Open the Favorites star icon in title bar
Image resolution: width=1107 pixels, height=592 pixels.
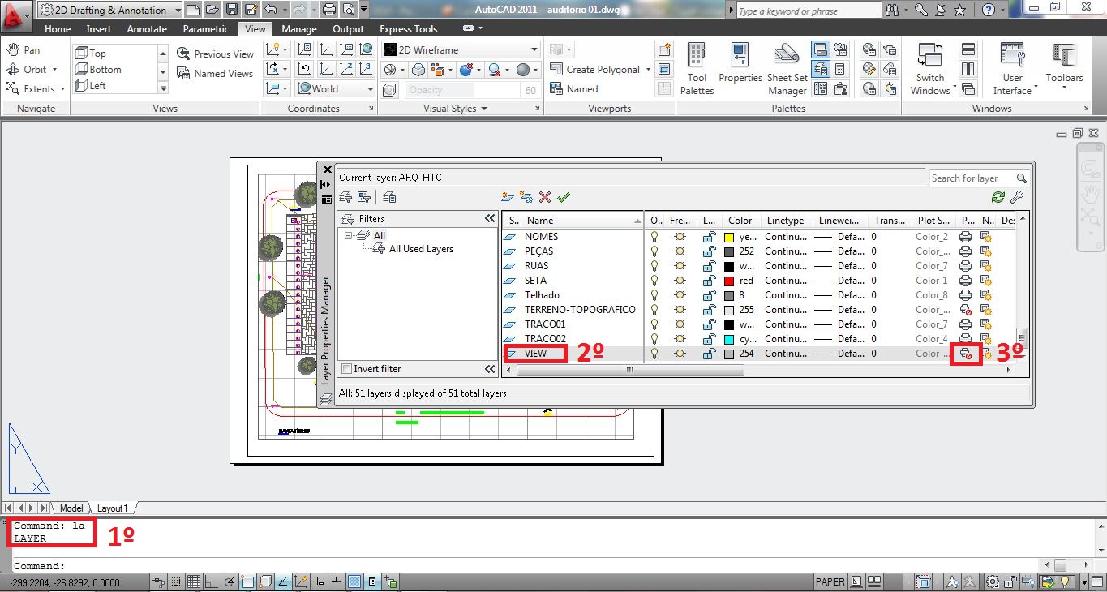coord(960,10)
